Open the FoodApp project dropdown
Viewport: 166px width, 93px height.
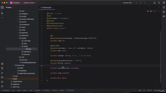click(x=17, y=3)
